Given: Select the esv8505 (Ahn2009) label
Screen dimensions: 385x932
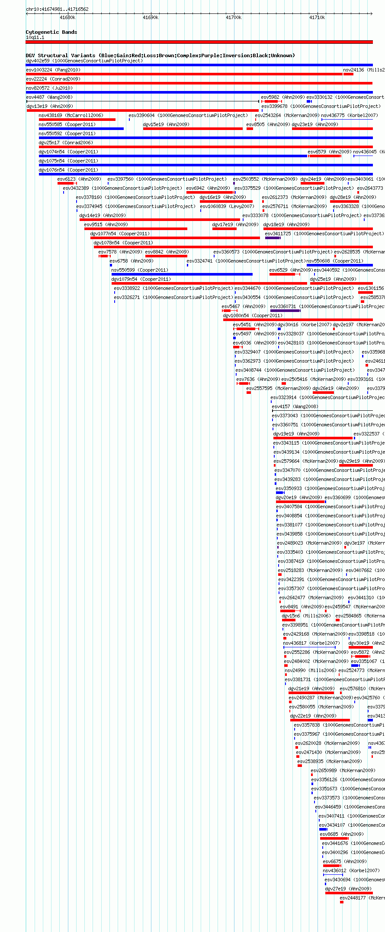Looking at the screenshot, I should click(268, 124).
